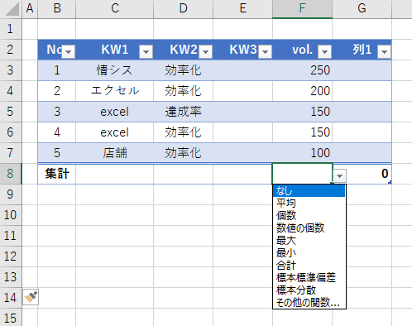Select 平均 in the total function list

[x=309, y=203]
